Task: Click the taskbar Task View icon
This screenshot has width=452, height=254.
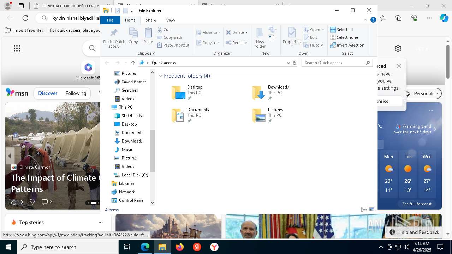Action: [x=127, y=247]
